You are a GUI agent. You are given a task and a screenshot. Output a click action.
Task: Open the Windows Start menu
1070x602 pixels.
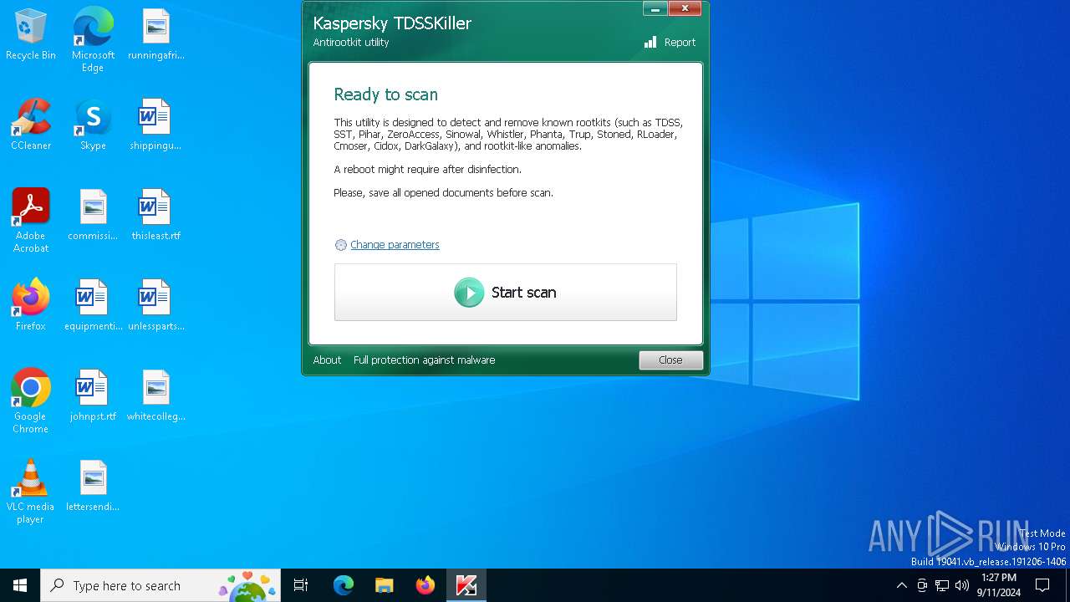pos(20,585)
